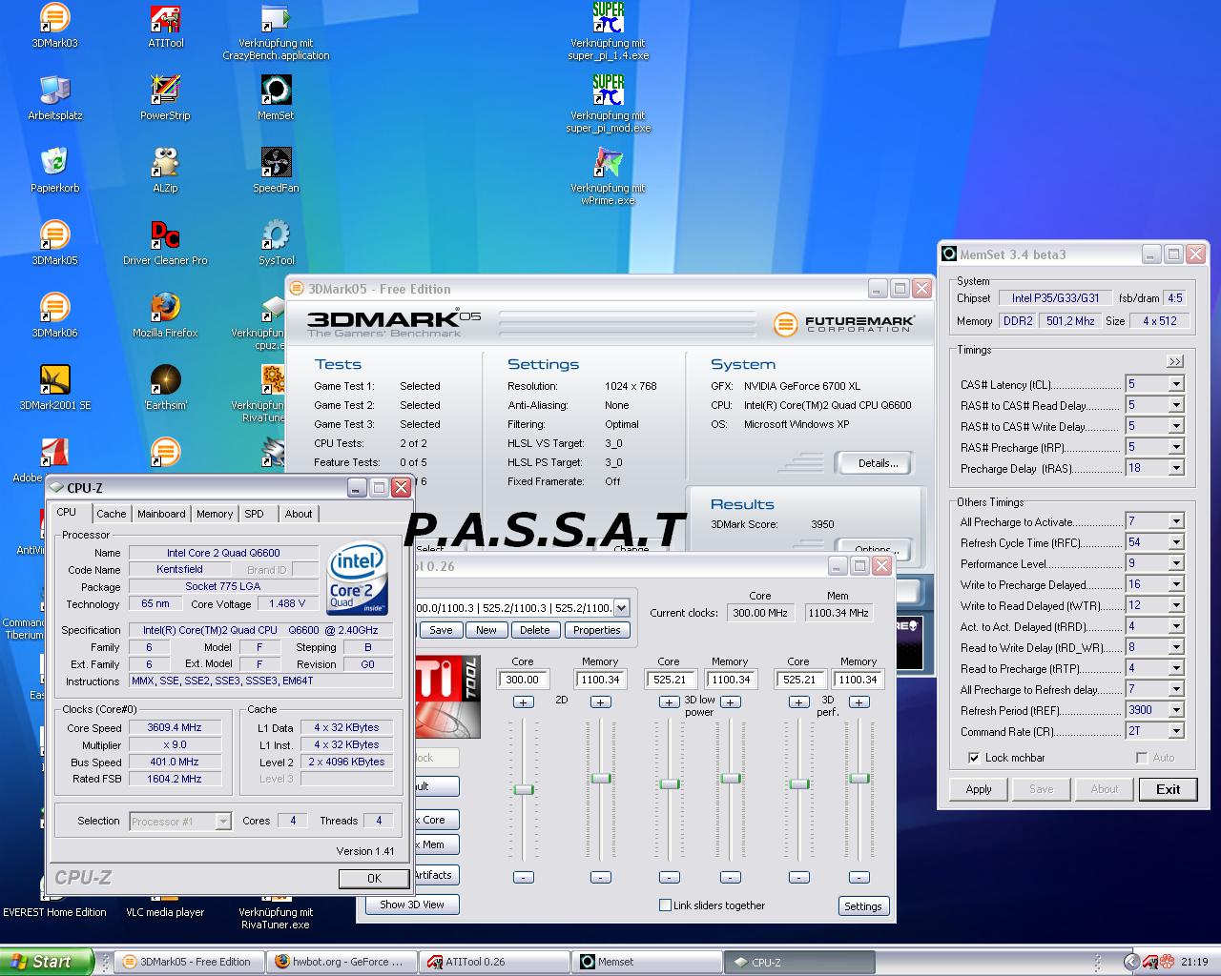Open the super_pi_mod.exe shortcut

608,104
